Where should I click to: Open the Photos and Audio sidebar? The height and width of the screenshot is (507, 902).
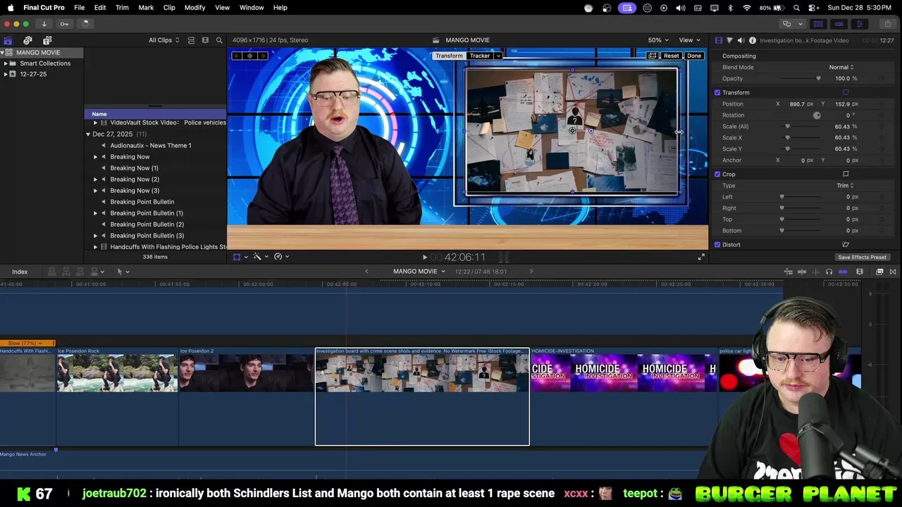click(27, 40)
